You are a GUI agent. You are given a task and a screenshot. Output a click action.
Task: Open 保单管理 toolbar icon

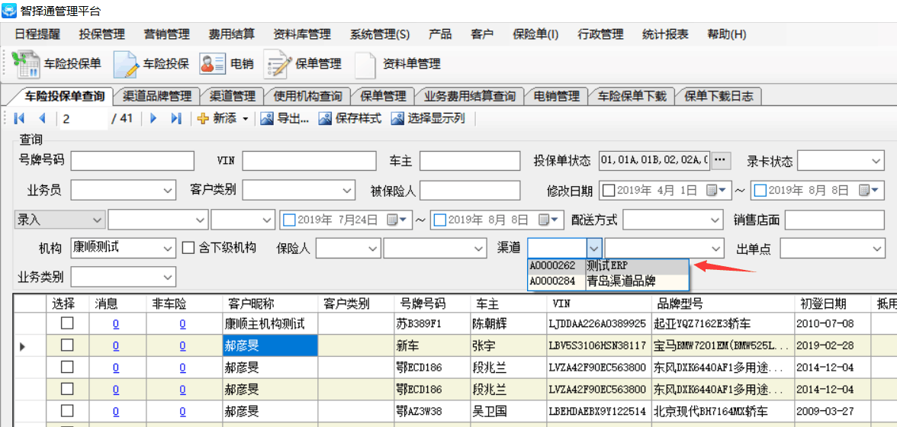click(x=278, y=64)
